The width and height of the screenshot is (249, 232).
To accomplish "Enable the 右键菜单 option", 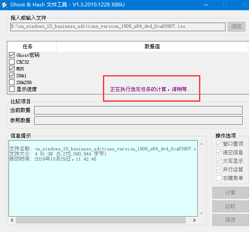I will click(x=219, y=178).
